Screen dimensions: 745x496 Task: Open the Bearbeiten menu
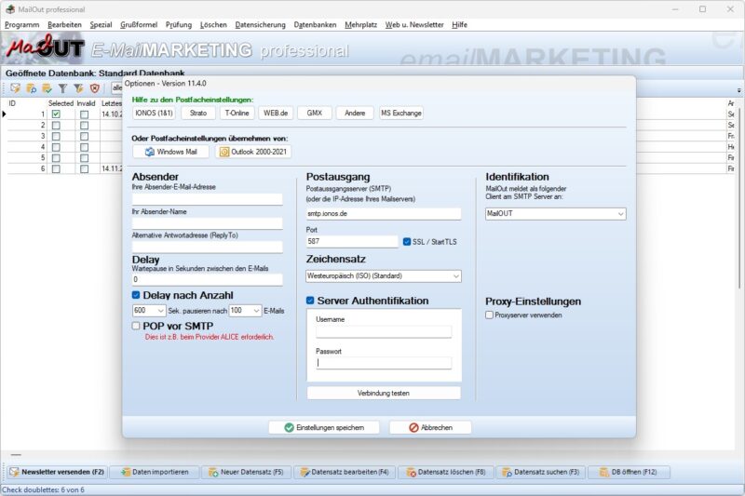64,25
